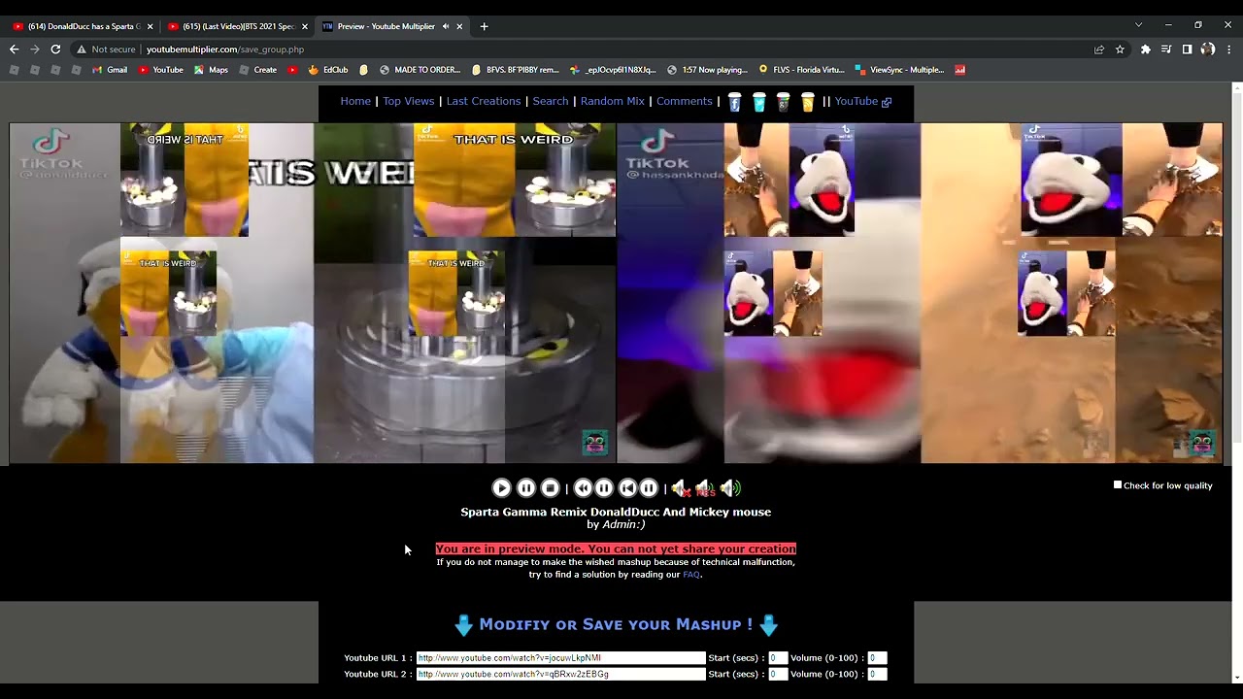Viewport: 1243px width, 699px height.
Task: Open the Maps bookmark
Action: coord(211,70)
